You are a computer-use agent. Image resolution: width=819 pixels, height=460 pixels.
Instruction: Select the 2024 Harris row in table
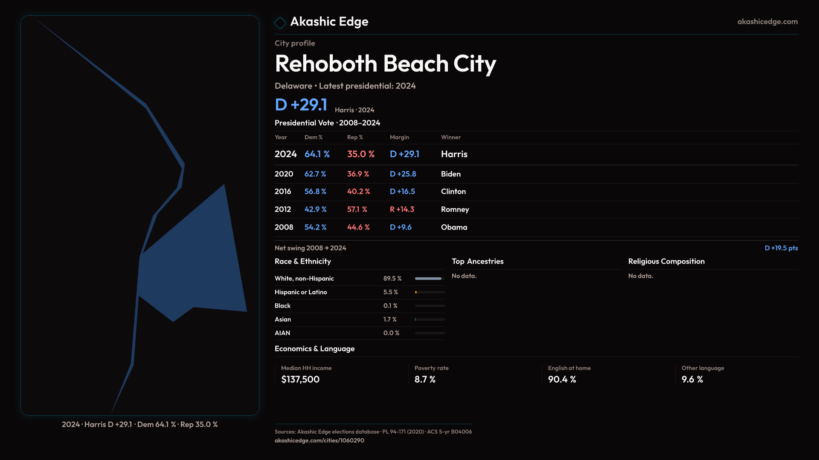[371, 154]
